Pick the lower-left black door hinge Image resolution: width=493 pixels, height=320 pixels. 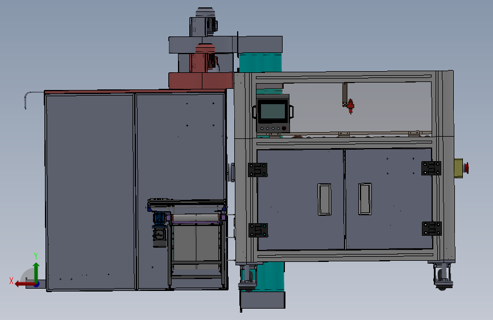(x=258, y=230)
